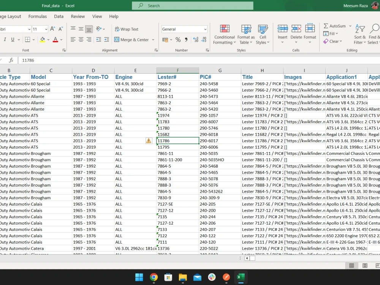Click inside the Search box at top
This screenshot has width=380, height=285.
point(192,6)
